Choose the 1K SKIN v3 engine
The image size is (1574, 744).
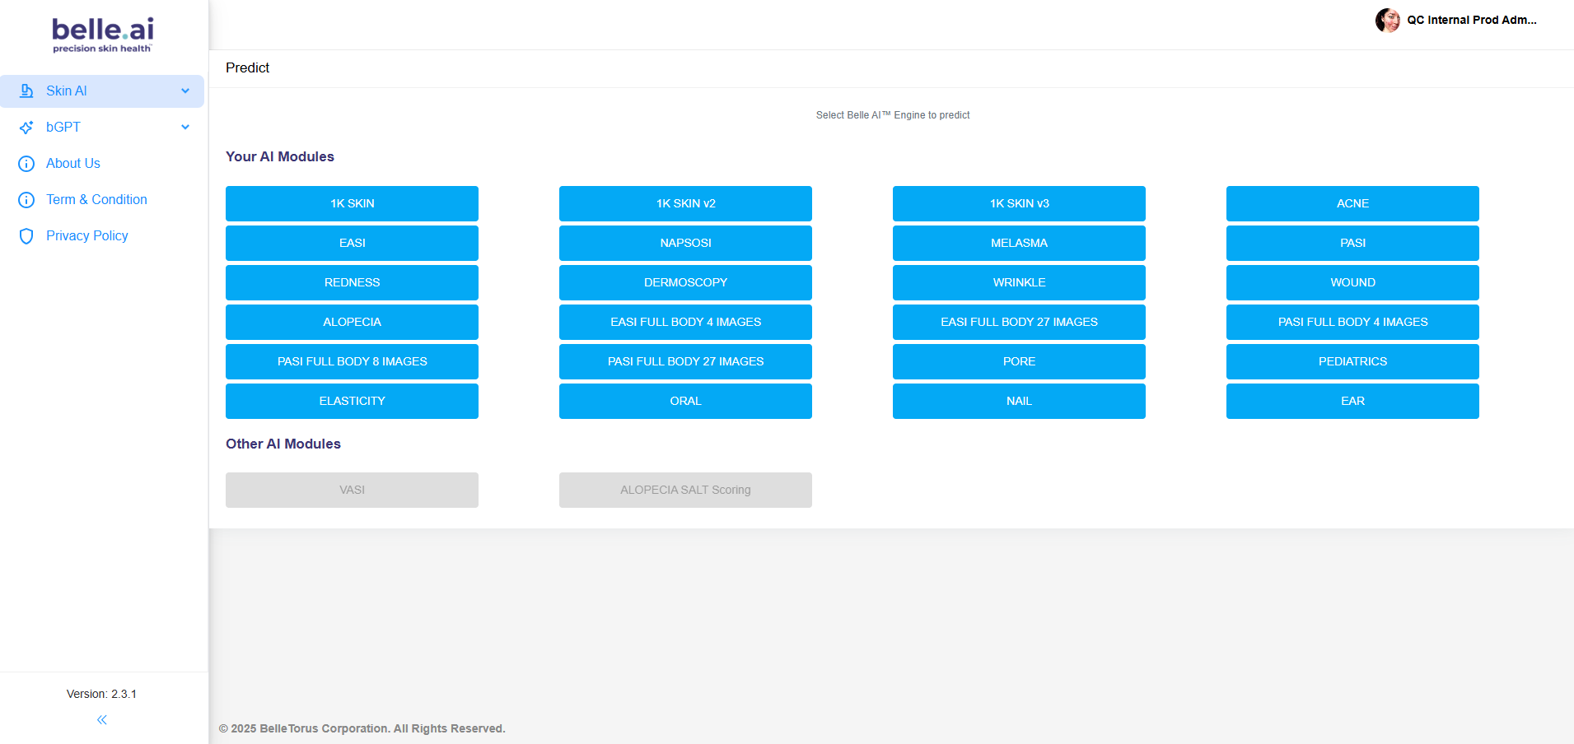tap(1019, 203)
